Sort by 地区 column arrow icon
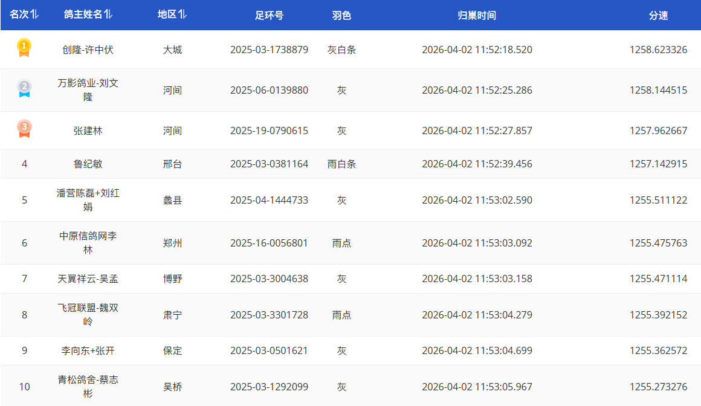The height and width of the screenshot is (406, 701). [x=183, y=15]
